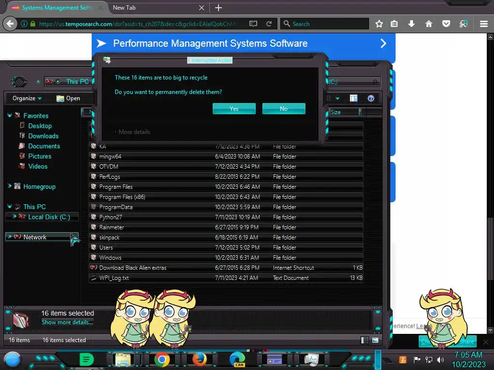
Task: Click Explorer hexagon back button
Action: coord(19,82)
